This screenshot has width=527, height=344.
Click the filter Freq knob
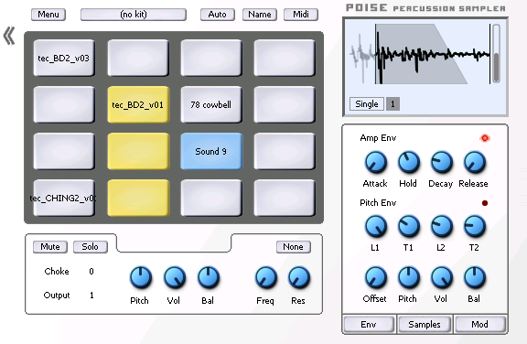point(266,277)
